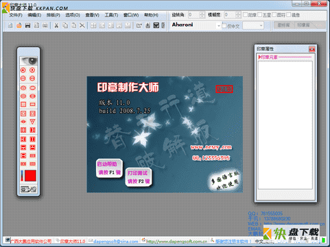Click the 广西大鹏应用软件公司 status bar entry
Screen dimensions: 330x247
32,241
